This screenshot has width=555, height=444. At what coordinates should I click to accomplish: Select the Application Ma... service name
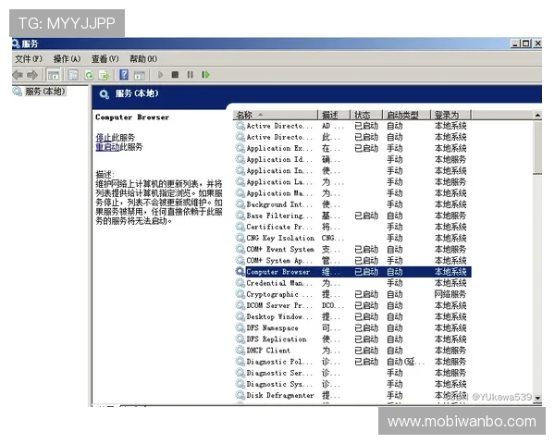pyautogui.click(x=279, y=193)
